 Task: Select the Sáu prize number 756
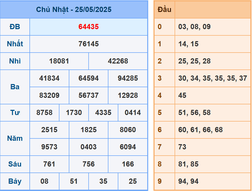pos(89,164)
